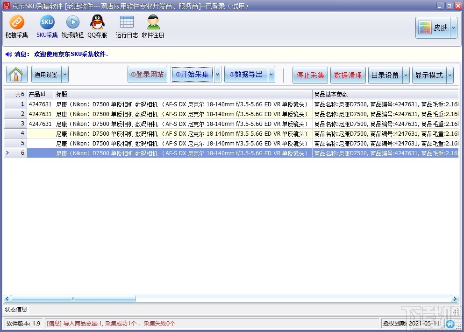This screenshot has width=464, height=332.
Task: Click the horizontal scrollbar thumb
Action: click(x=73, y=298)
